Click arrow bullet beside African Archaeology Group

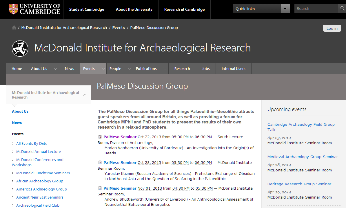click(x=13, y=181)
